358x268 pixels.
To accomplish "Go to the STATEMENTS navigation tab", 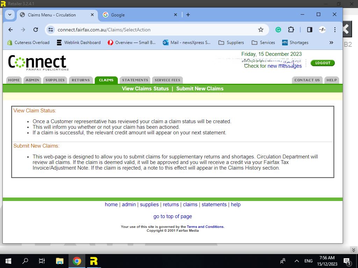I will pos(135,80).
